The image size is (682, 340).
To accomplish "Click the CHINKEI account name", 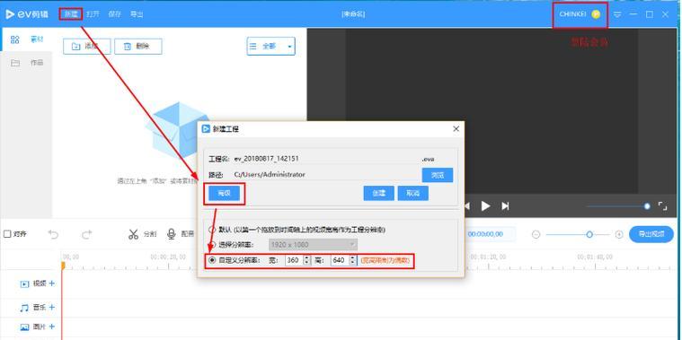I will coord(573,13).
